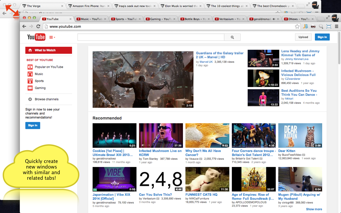Click the Upload button
Viewport: 341px width, 213px height.
coord(303,37)
